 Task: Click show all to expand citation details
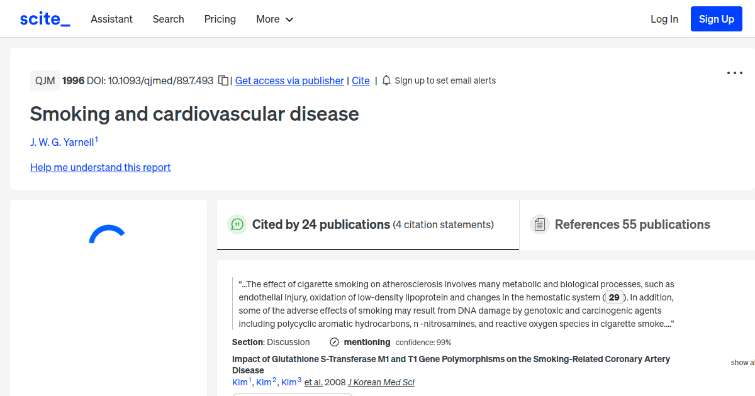coord(741,363)
